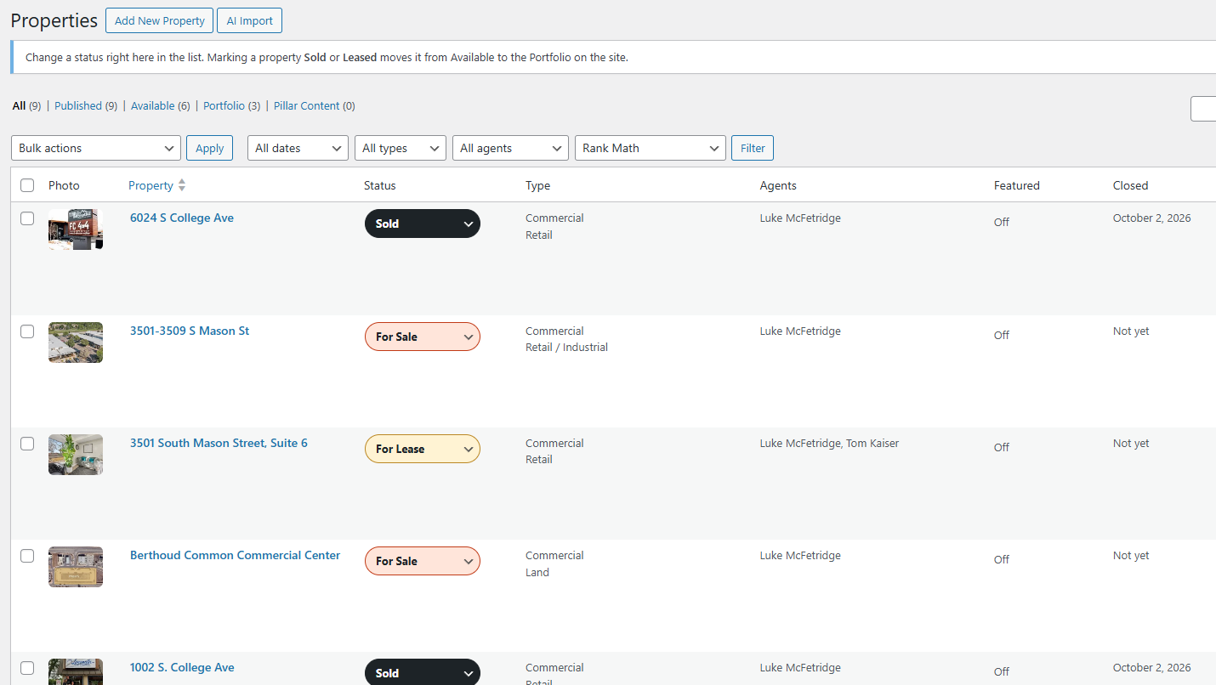The width and height of the screenshot is (1216, 685).
Task: Click the "Retail / Industrial" type text
Action: pyautogui.click(x=566, y=348)
